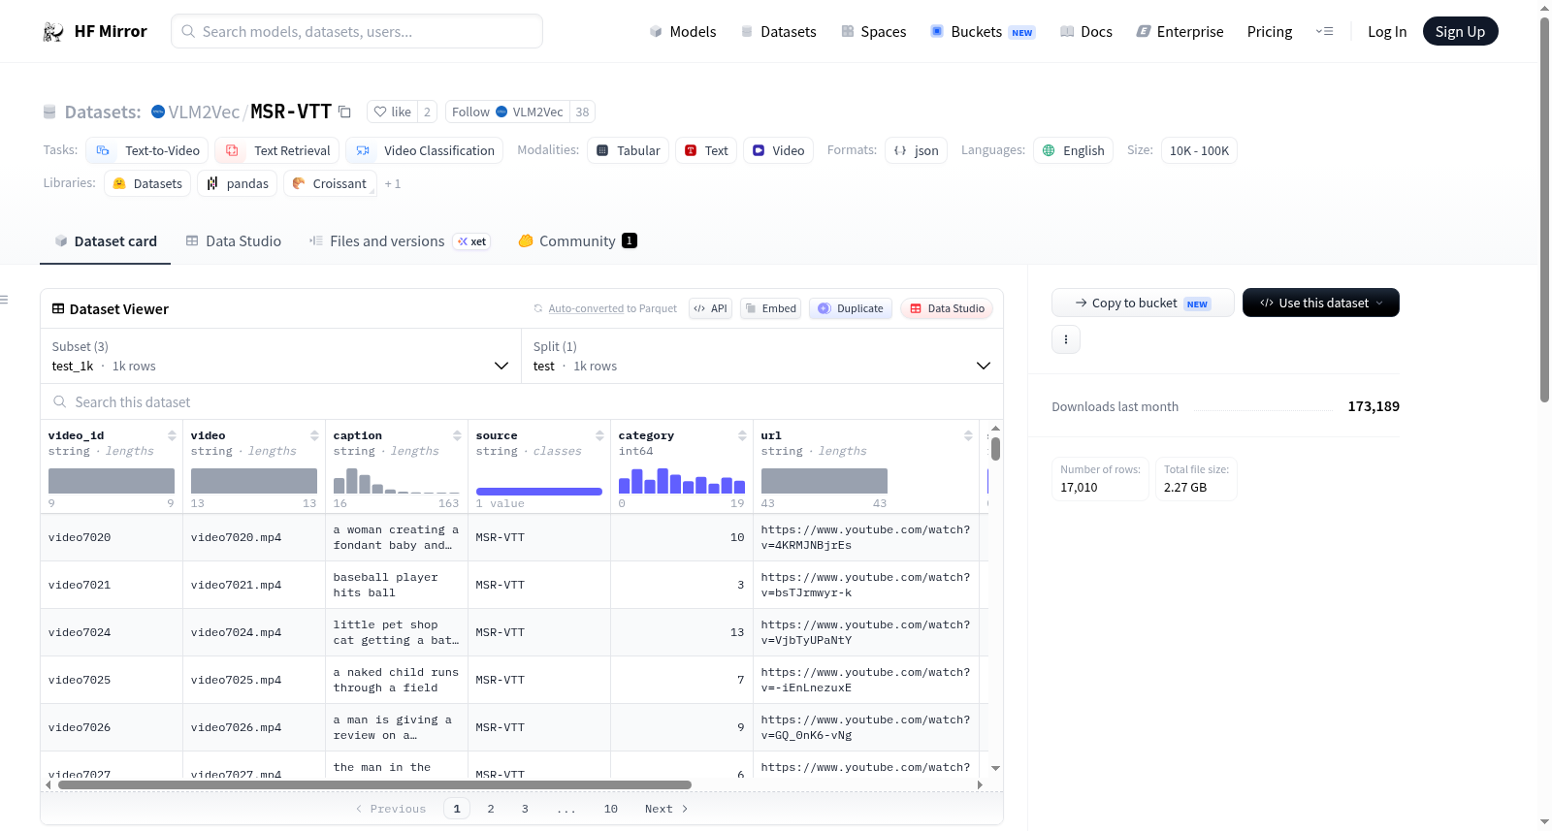Click the Datasets library tag
This screenshot has width=1552, height=831.
click(x=147, y=183)
